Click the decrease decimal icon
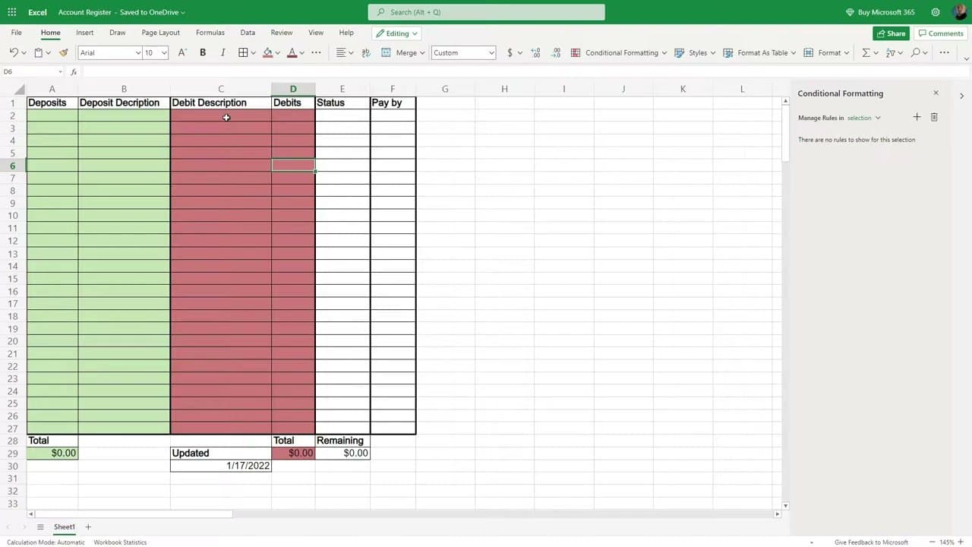972x547 pixels. (556, 52)
